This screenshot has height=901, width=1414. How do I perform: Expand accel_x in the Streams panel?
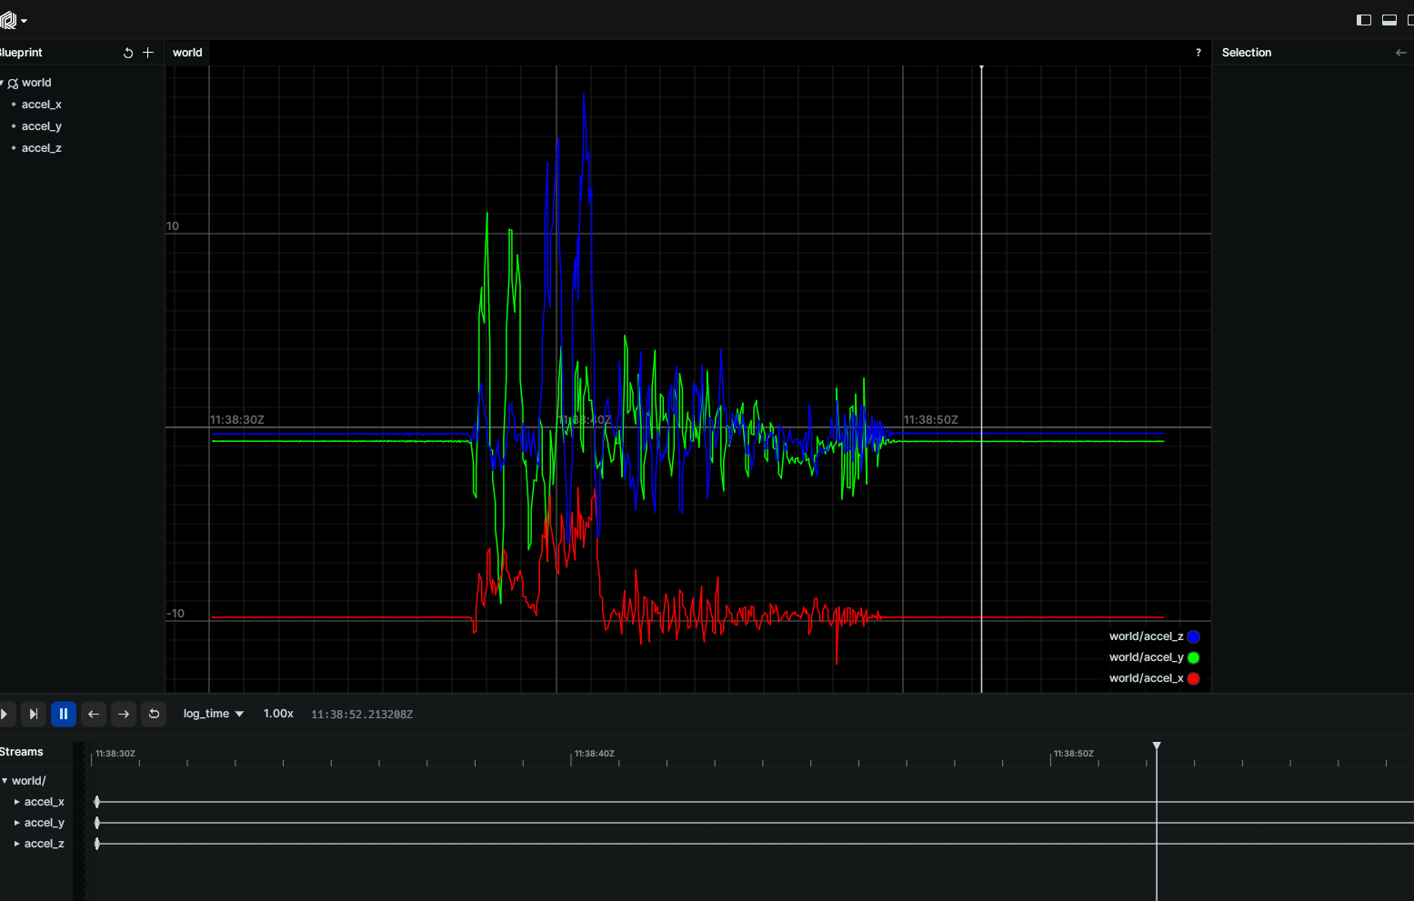[x=16, y=802]
